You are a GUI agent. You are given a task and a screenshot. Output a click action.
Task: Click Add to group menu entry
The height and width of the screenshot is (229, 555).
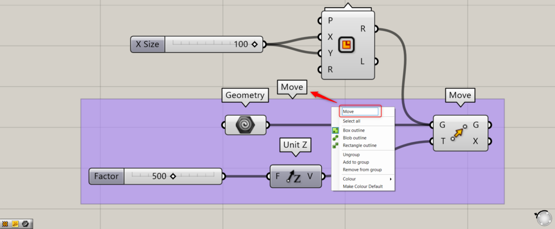pos(356,162)
